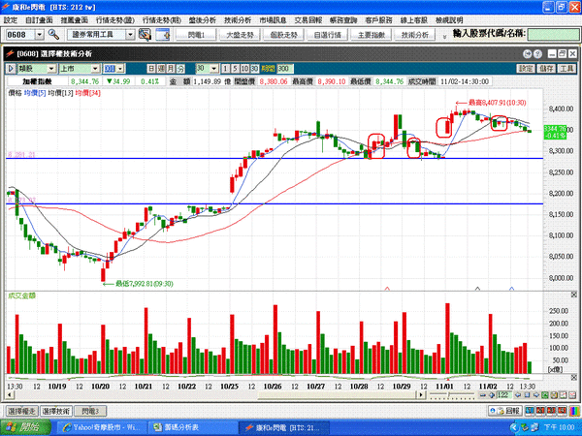Click the 閃電1 toolbar button
This screenshot has width=582, height=436.
[x=196, y=35]
